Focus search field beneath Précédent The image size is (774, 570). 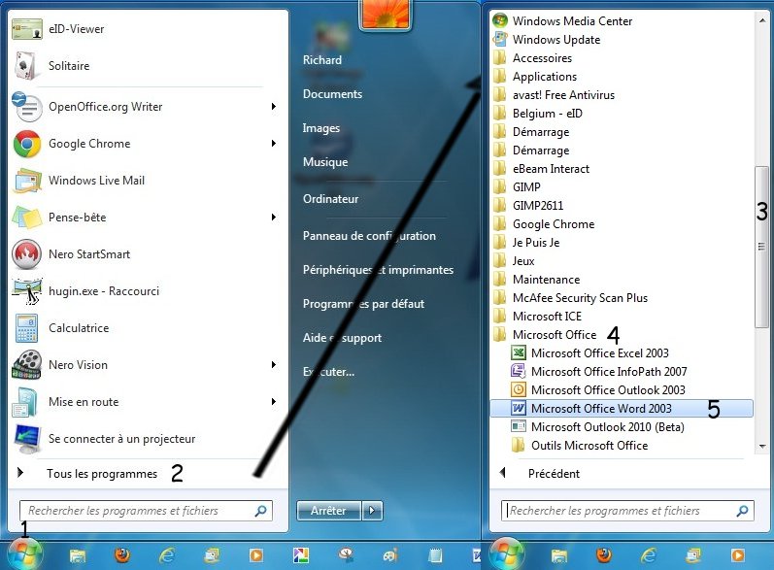pos(627,511)
